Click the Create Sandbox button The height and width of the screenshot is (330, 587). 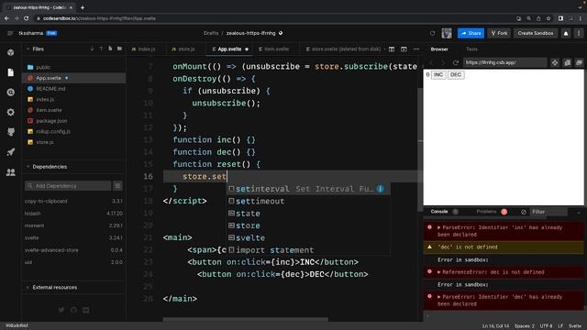coord(536,33)
